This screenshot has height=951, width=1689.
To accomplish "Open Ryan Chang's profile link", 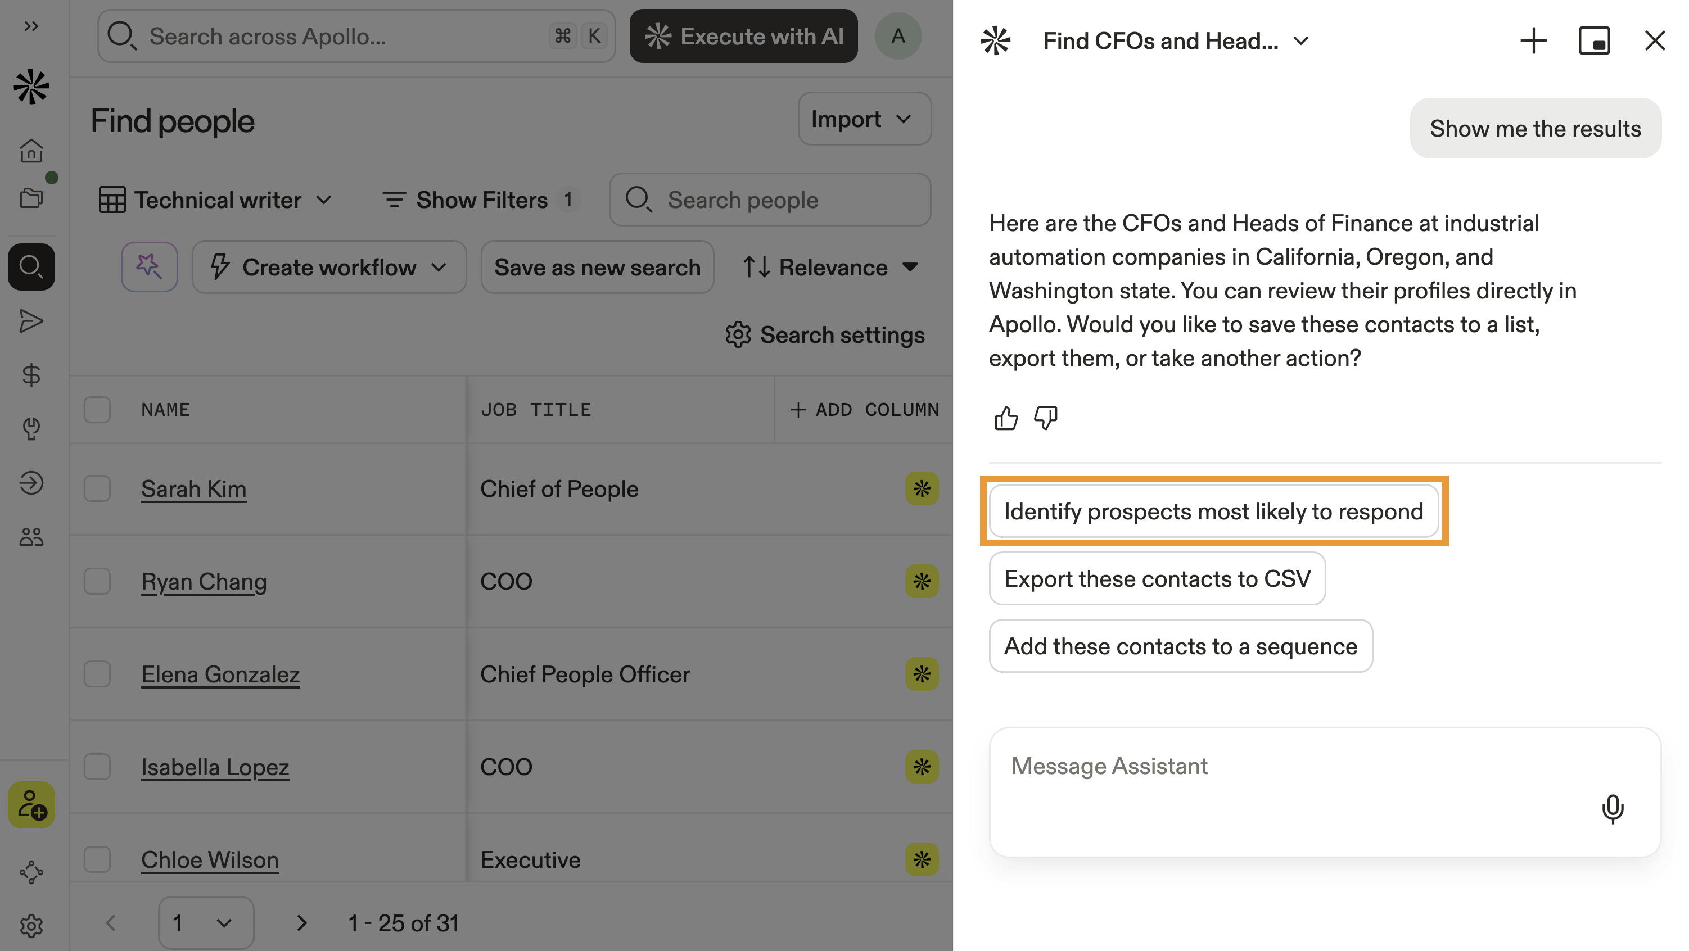I will [x=204, y=582].
